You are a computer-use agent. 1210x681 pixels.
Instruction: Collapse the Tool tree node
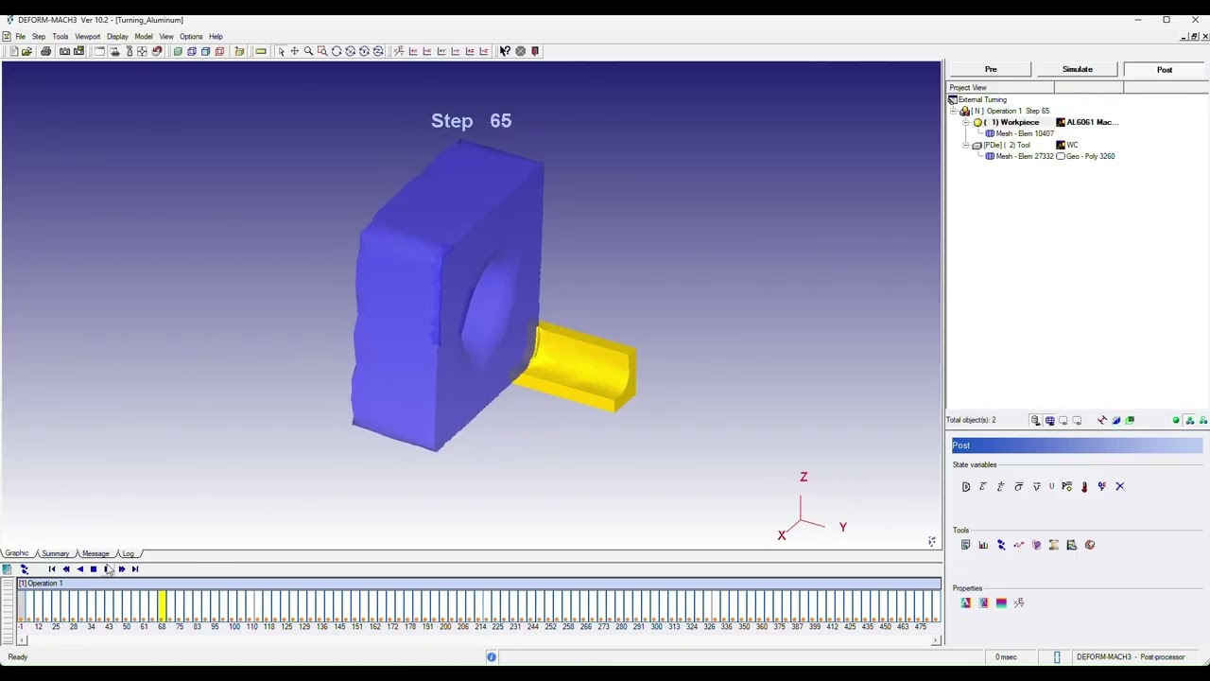click(x=966, y=145)
